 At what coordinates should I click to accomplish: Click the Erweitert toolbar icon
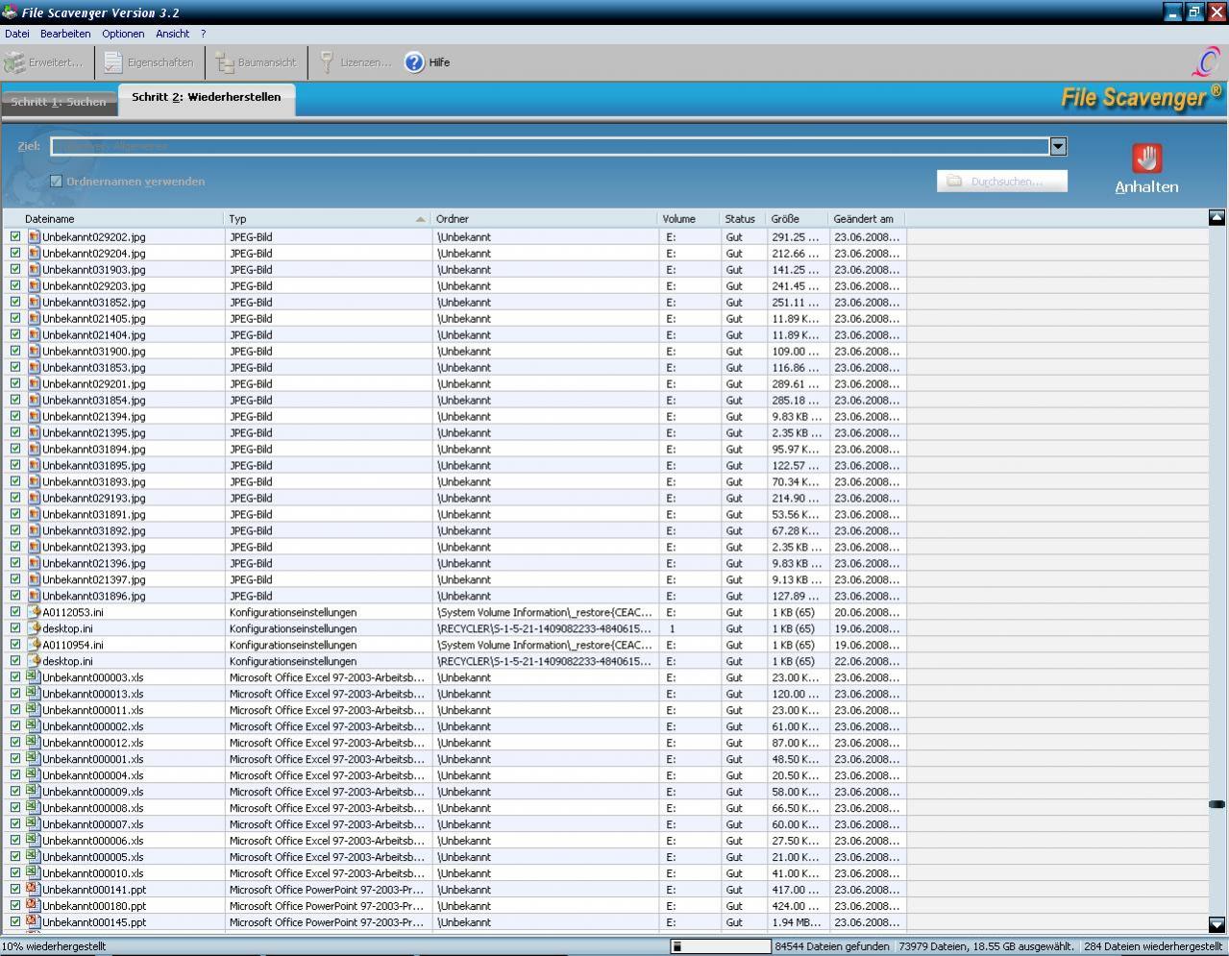(x=14, y=62)
